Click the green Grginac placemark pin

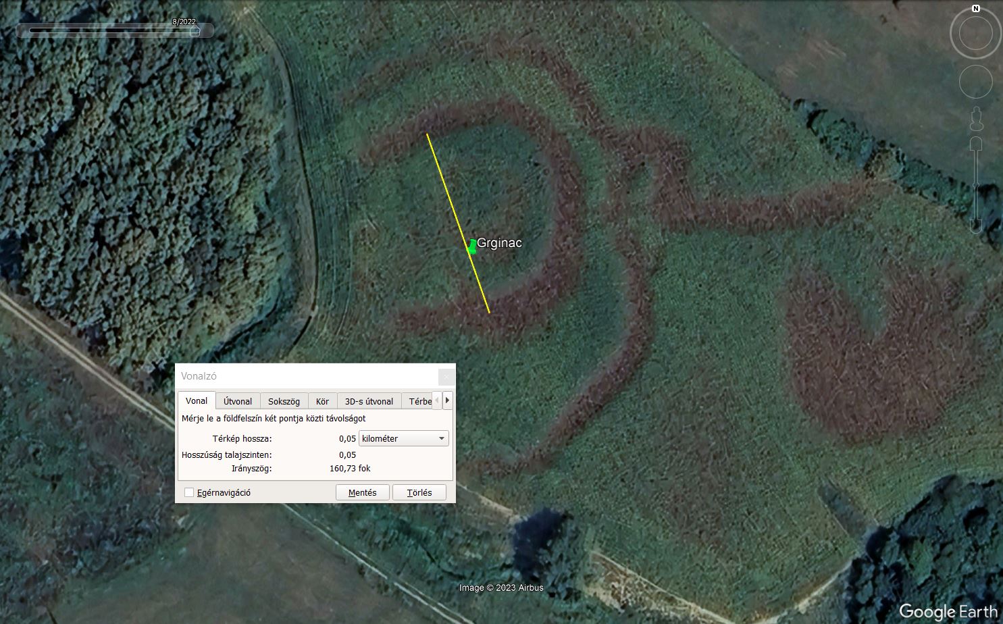[x=472, y=247]
